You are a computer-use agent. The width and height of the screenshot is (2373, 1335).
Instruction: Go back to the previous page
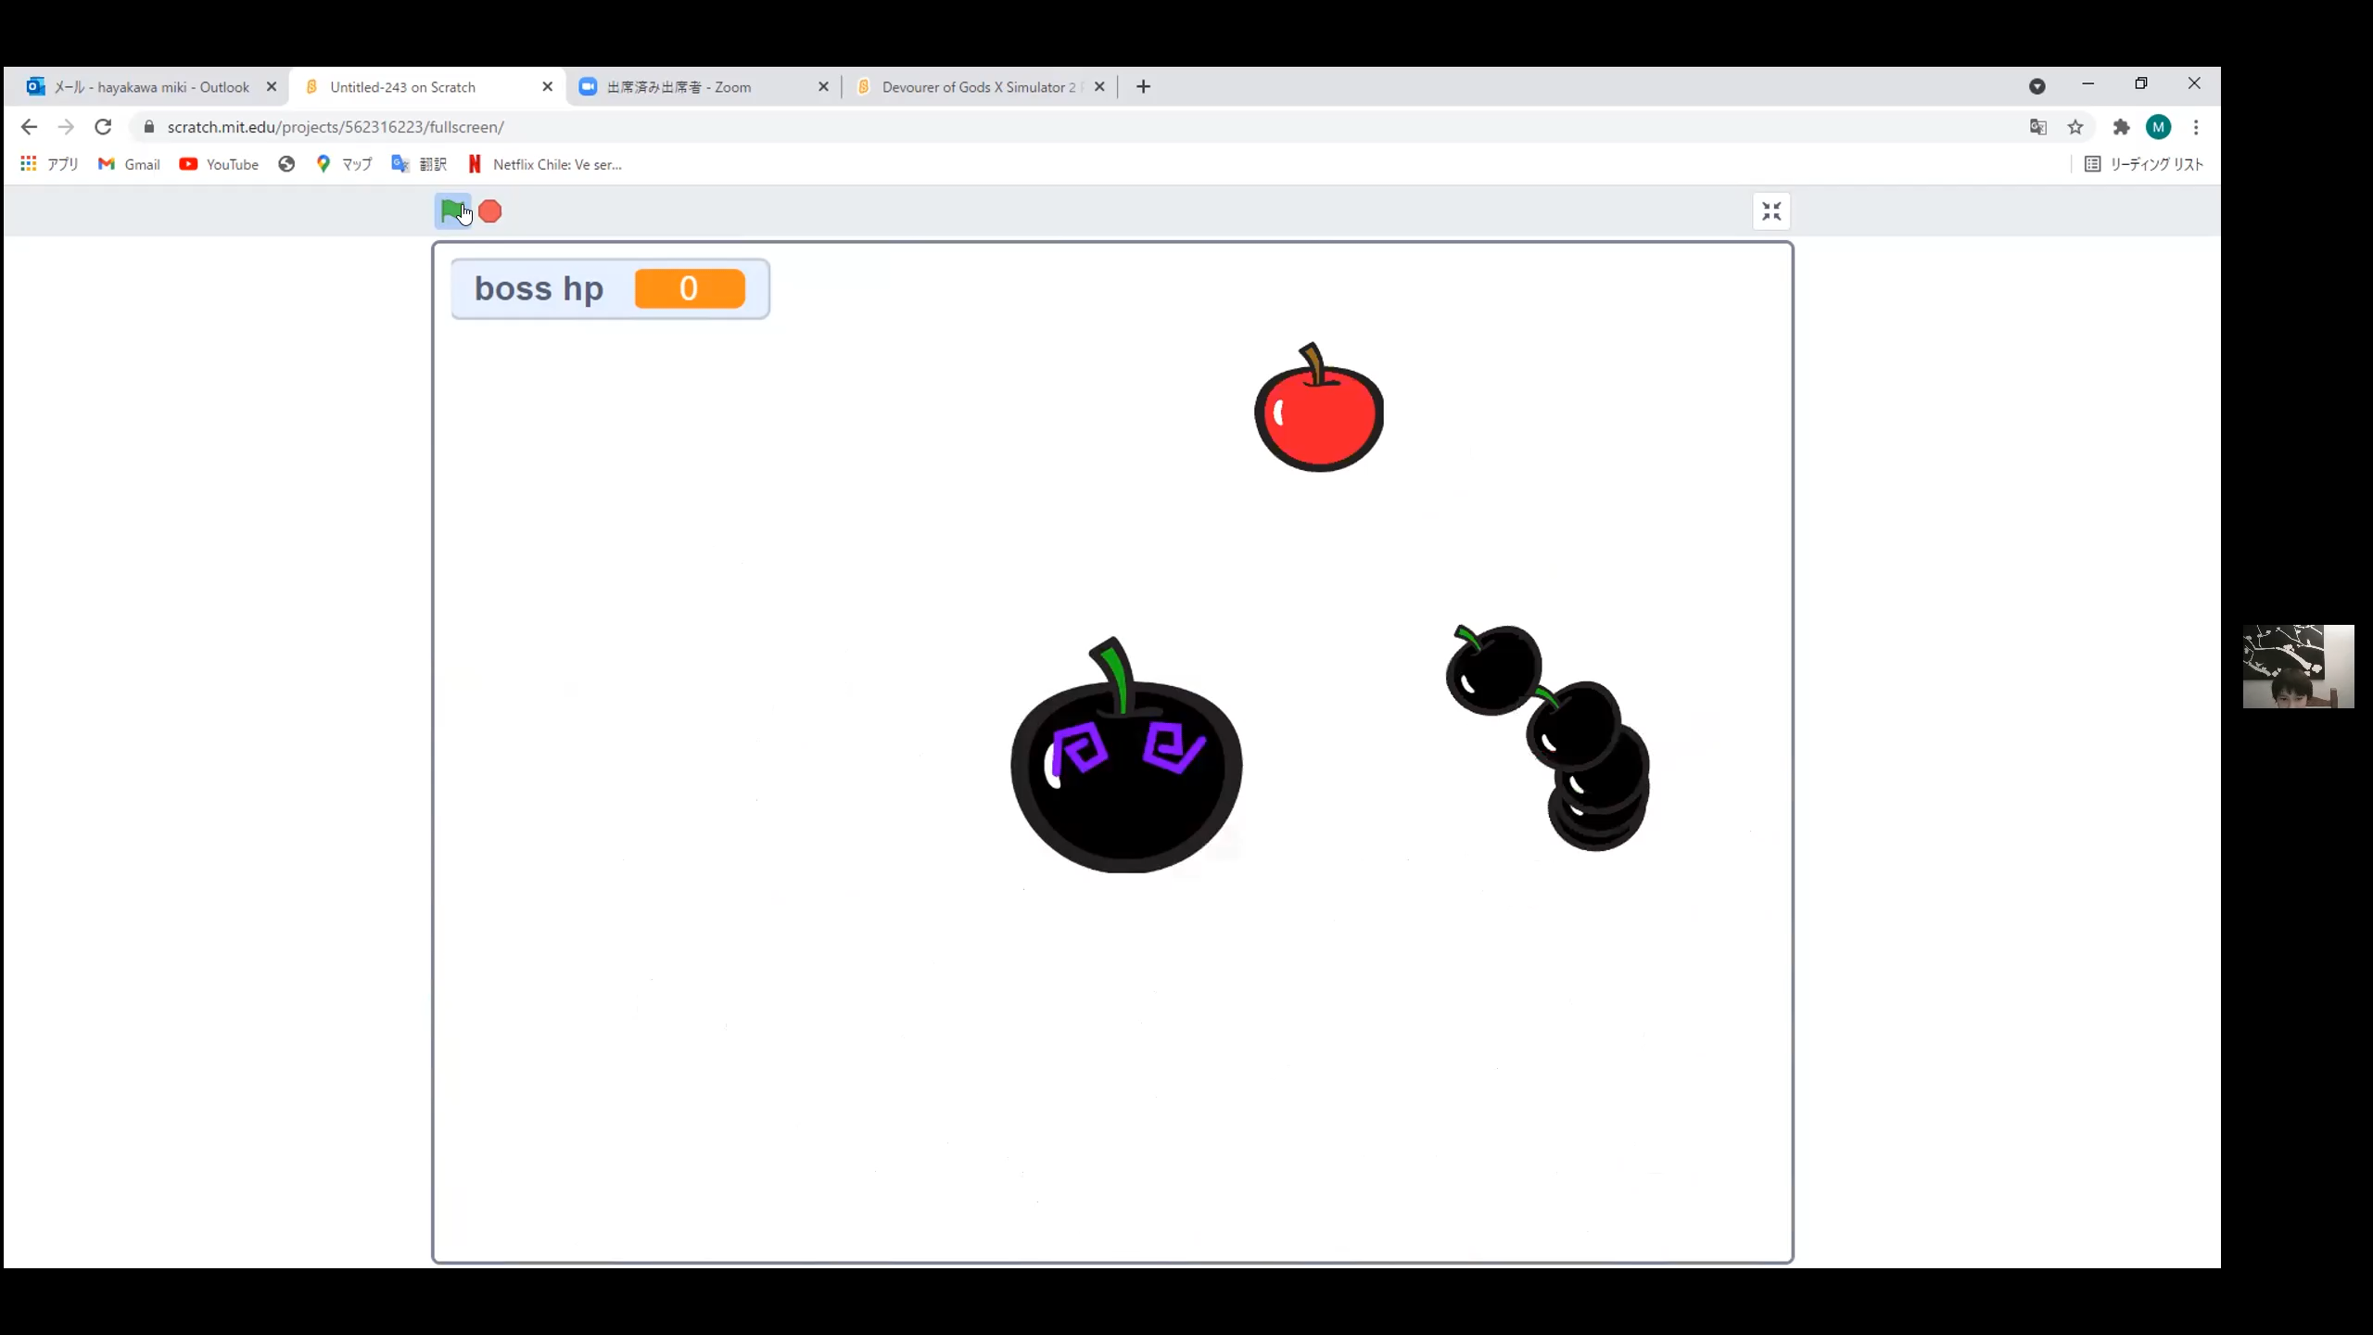point(29,127)
